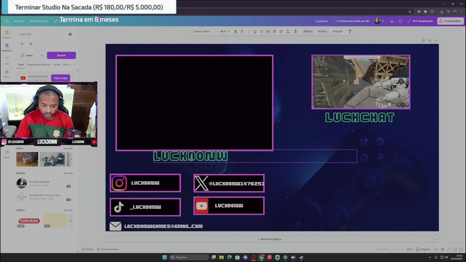
Task: Open Cosmic Octo font dropdown
Action: (x=201, y=31)
